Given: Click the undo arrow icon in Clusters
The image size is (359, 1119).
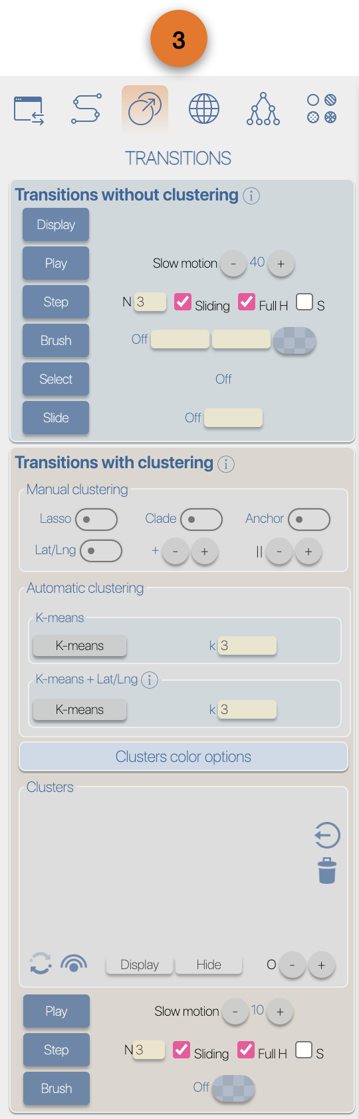Looking at the screenshot, I should 327,835.
